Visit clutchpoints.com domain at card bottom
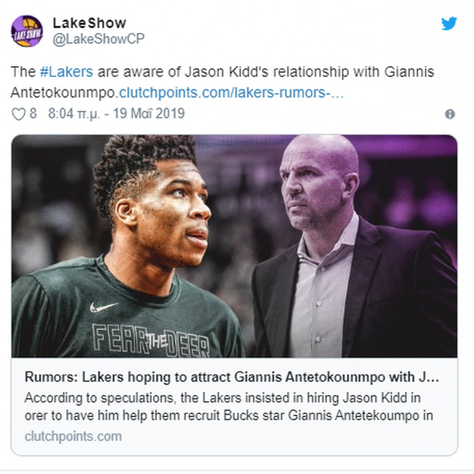The image size is (474, 474). (x=73, y=436)
